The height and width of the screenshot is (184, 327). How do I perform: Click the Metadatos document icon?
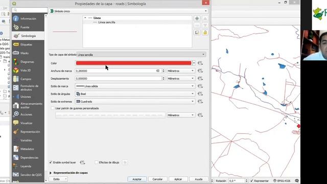click(16, 149)
